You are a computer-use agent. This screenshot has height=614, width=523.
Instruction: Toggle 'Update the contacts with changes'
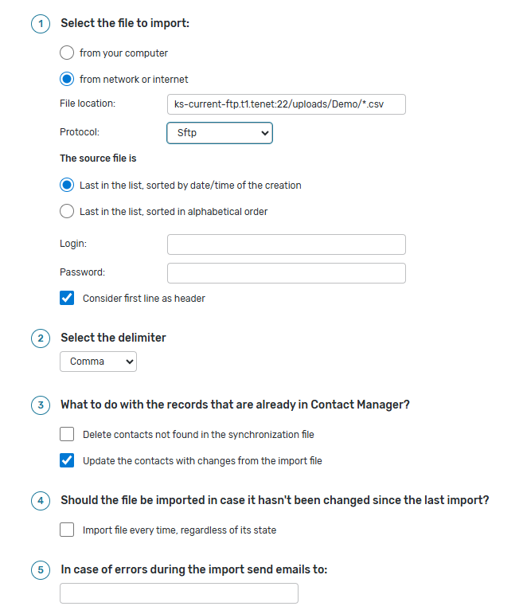67,461
